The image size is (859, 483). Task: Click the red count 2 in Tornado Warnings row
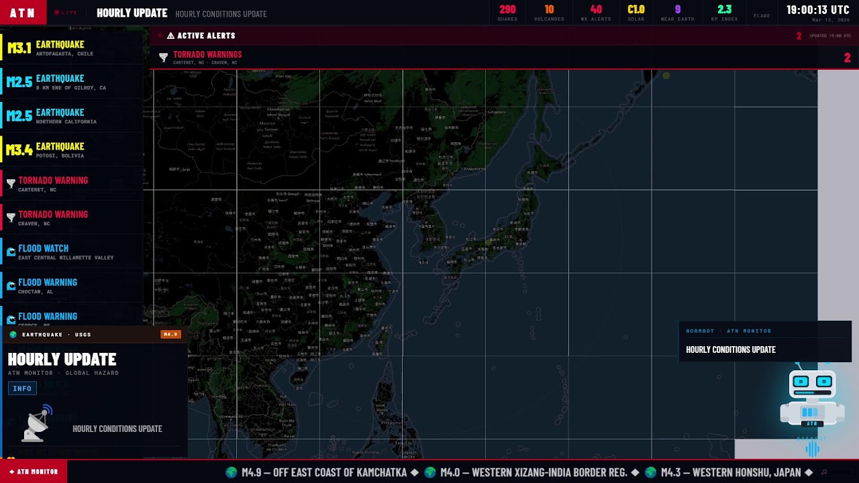[x=847, y=58]
